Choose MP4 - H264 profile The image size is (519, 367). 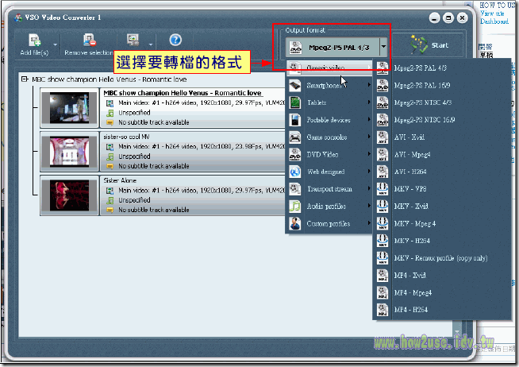(x=442, y=310)
